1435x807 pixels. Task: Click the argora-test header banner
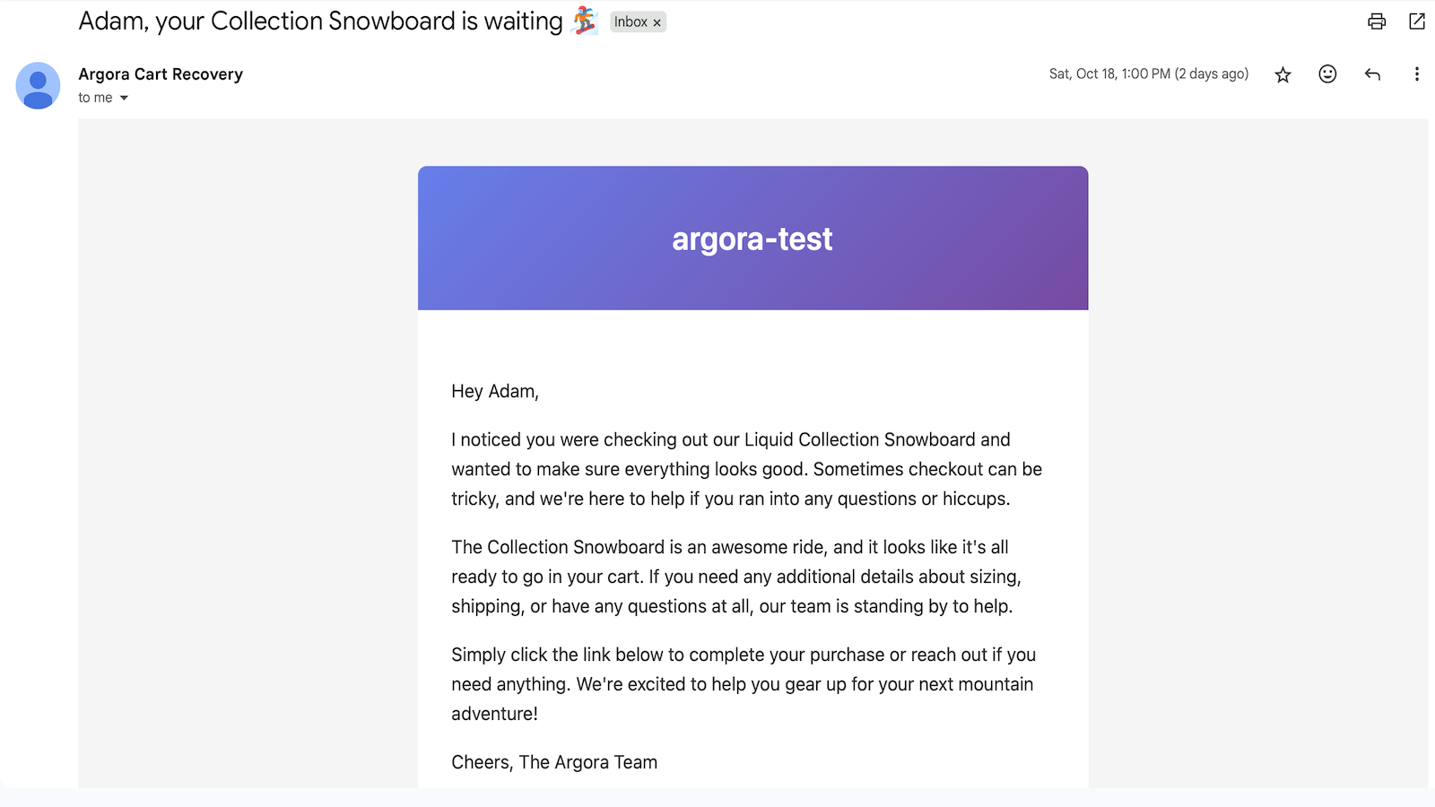tap(752, 239)
